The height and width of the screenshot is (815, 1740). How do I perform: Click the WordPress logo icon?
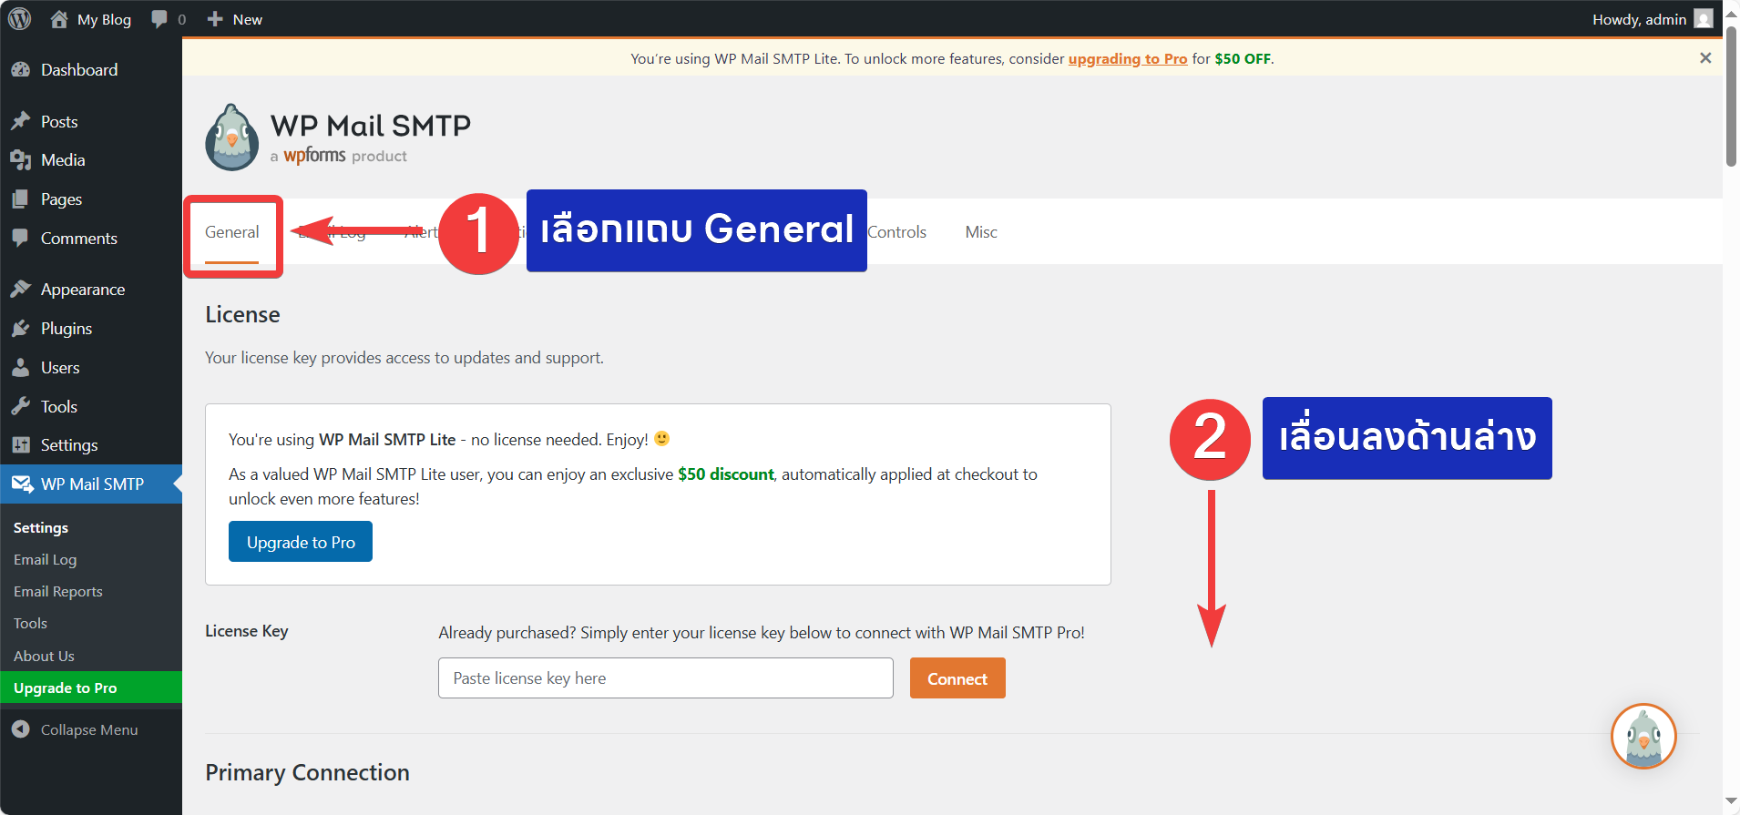point(20,19)
